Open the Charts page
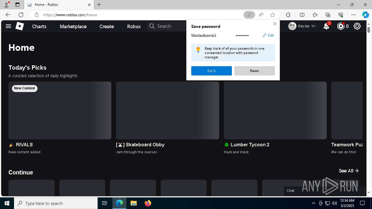The width and height of the screenshot is (372, 209). point(39,26)
